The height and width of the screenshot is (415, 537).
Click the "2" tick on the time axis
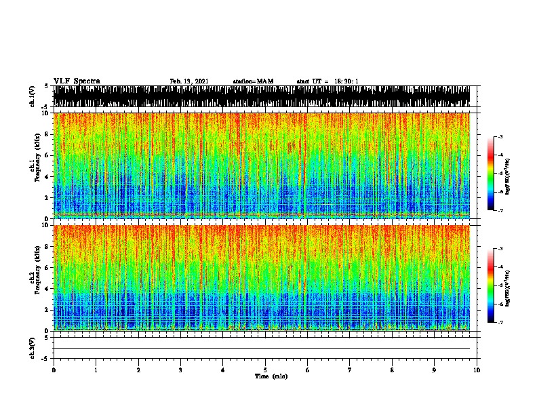138,370
